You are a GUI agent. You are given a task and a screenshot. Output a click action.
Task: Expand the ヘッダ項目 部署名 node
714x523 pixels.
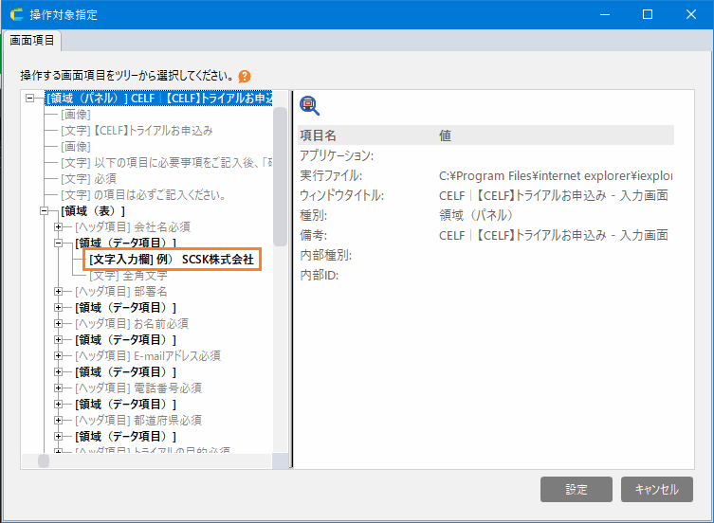point(59,291)
